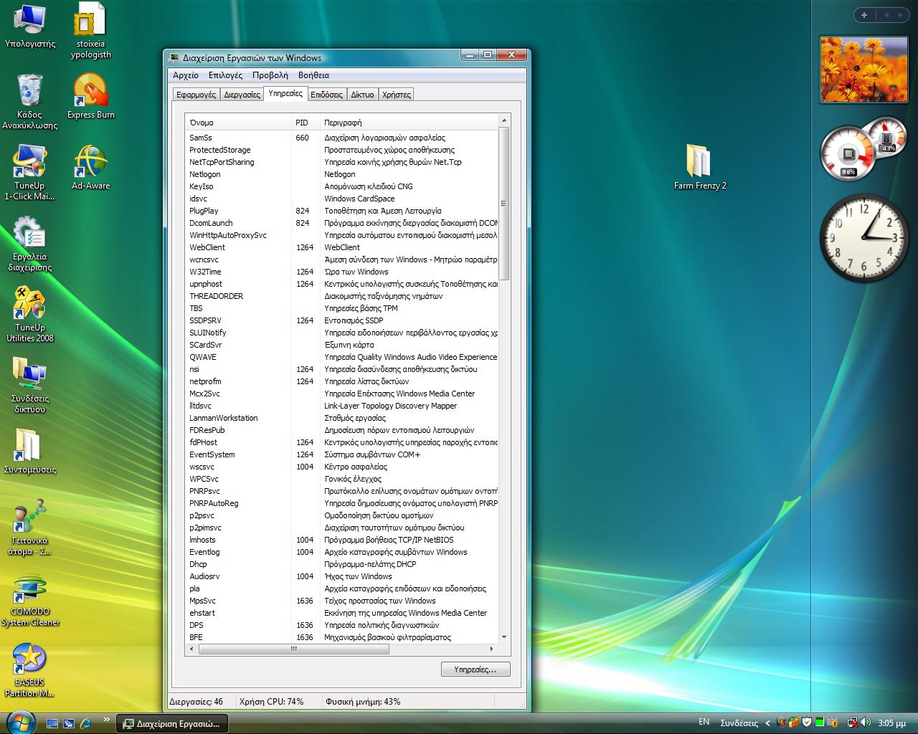Screen dimensions: 918x734
Task: Click the Υπηρεσίες... button
Action: [475, 669]
